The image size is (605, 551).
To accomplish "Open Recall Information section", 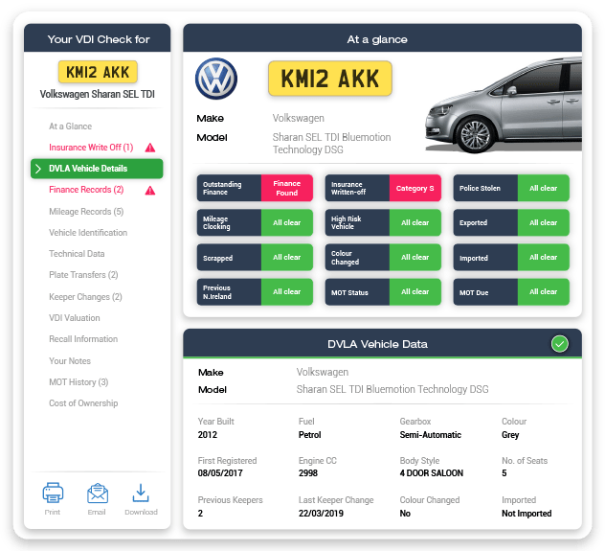I will tap(83, 339).
